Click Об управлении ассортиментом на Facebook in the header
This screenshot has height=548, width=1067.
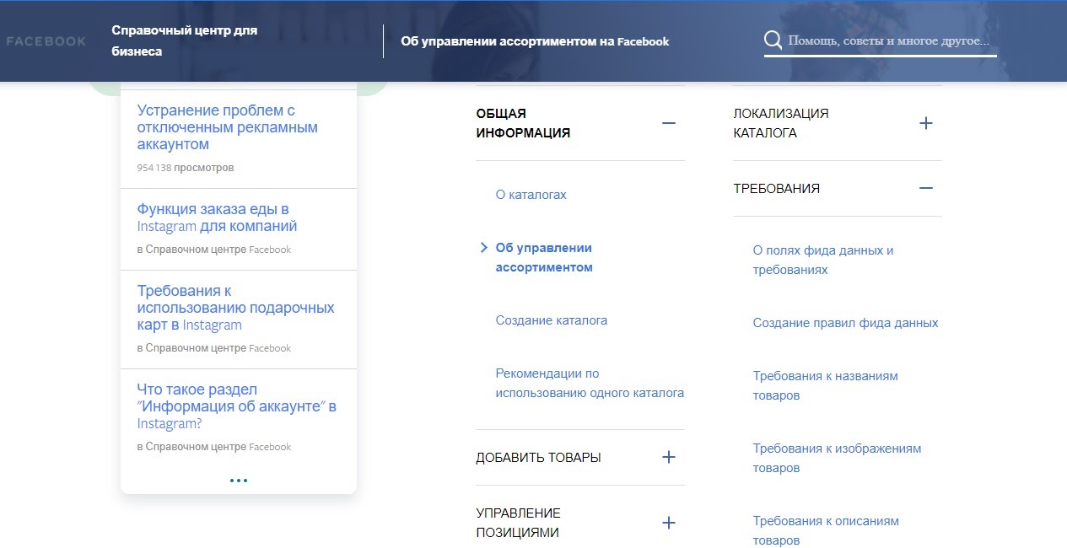535,40
